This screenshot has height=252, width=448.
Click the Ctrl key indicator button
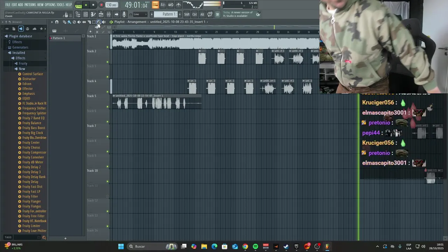[x=195, y=14]
